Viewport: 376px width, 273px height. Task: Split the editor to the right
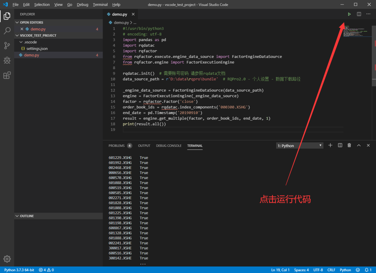coord(359,14)
